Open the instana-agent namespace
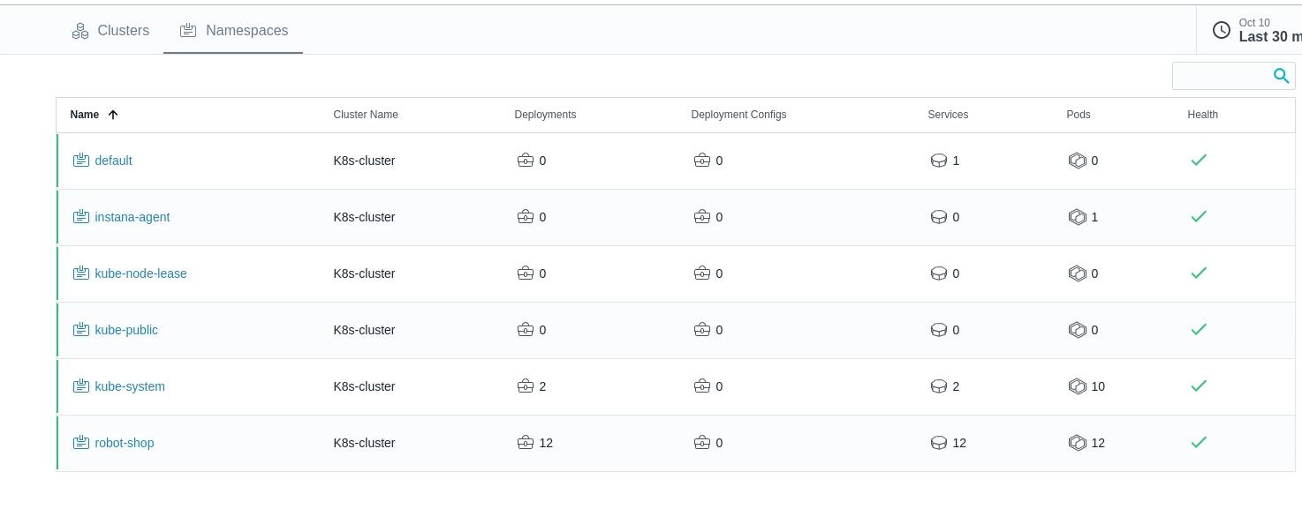The image size is (1302, 509). coord(132,217)
